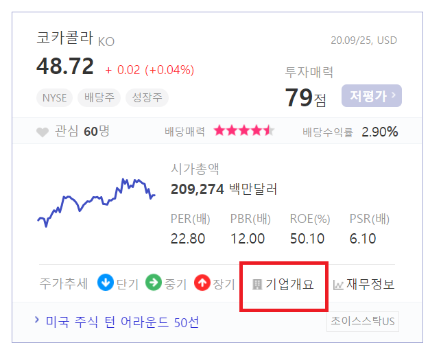
Task: Open the 미국 주식 턴 어라운드 50선 link
Action: tap(122, 322)
